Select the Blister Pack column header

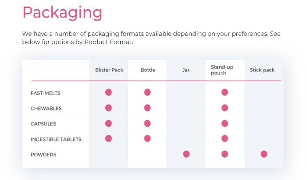[109, 70]
